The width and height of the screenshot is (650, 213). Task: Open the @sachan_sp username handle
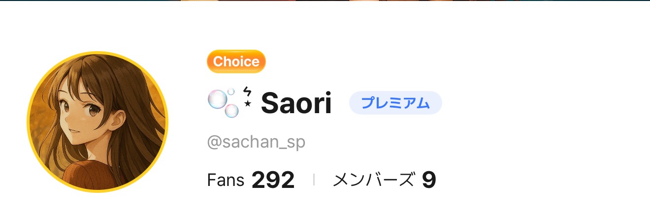(x=256, y=142)
